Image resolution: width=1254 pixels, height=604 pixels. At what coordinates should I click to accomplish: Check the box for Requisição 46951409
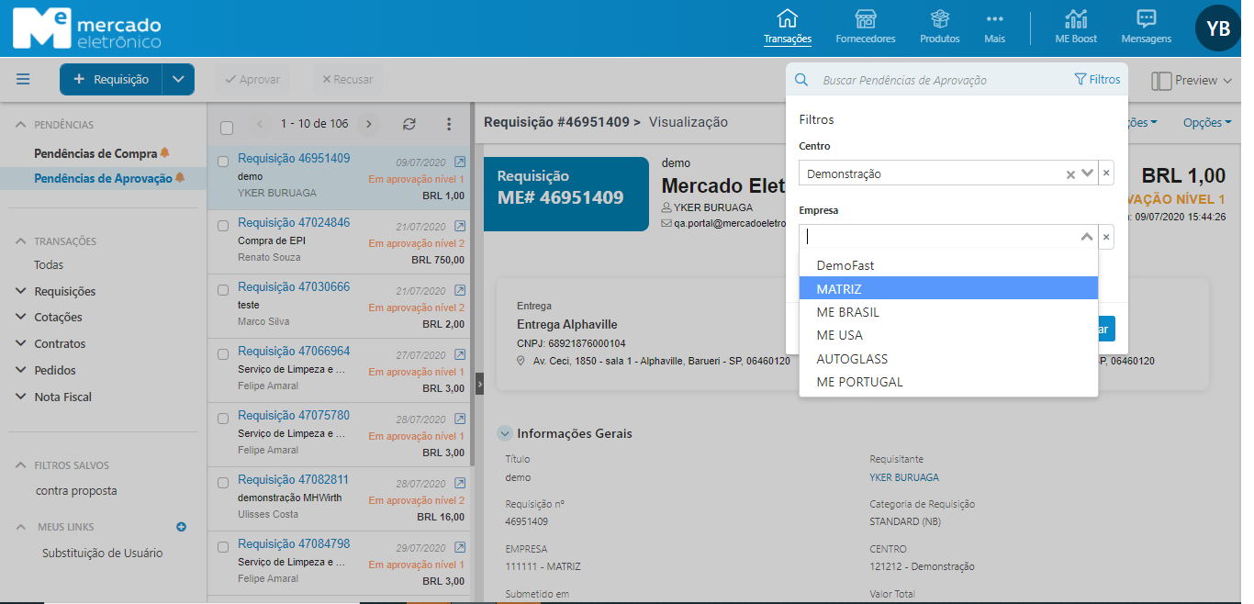click(x=223, y=162)
